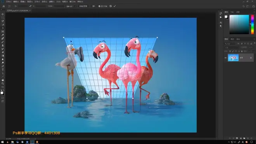This screenshot has width=256, height=144.
Task: Open the Image menu
Action: click(23, 2)
